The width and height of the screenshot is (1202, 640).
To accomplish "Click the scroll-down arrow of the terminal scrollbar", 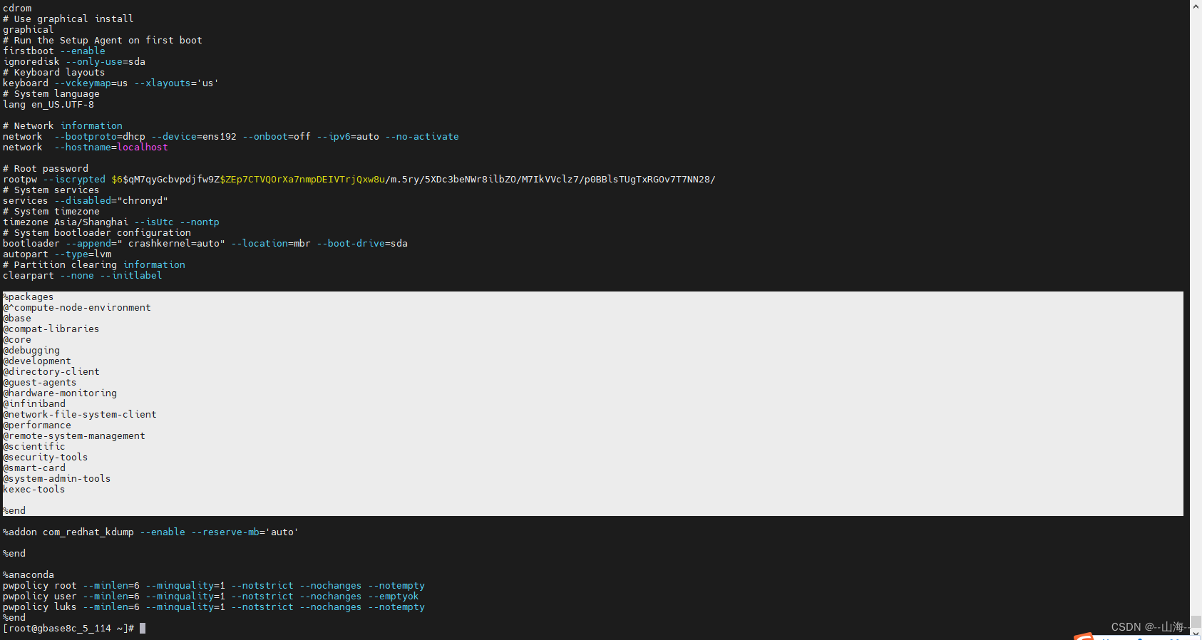I will [1196, 634].
